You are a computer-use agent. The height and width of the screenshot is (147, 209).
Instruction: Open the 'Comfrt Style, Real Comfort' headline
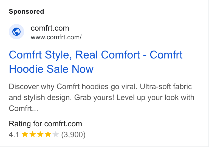(74, 55)
